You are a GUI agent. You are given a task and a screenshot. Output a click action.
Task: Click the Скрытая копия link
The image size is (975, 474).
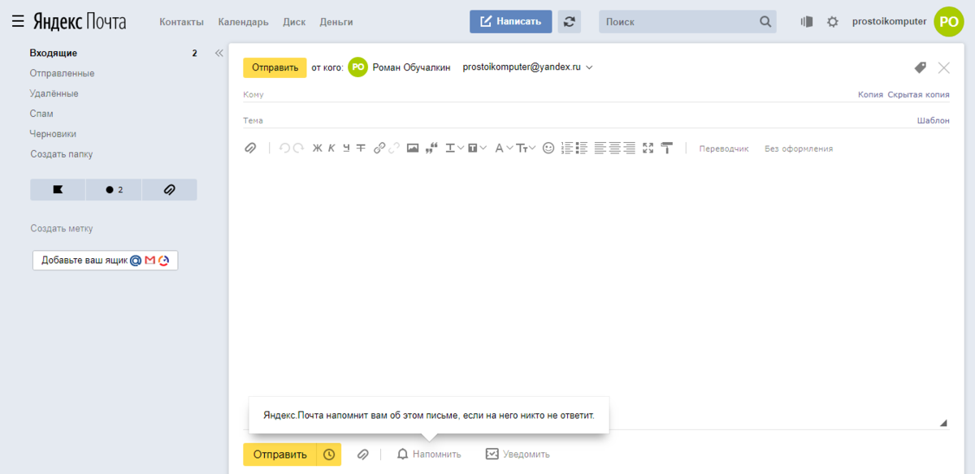(918, 95)
